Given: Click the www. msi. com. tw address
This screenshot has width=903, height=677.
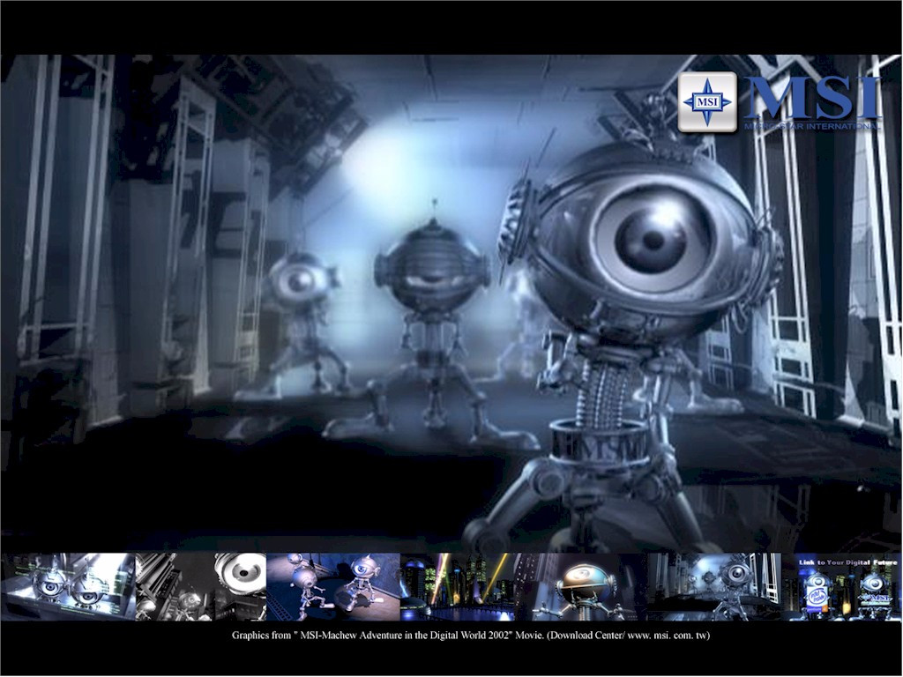Looking at the screenshot, I should tap(667, 636).
